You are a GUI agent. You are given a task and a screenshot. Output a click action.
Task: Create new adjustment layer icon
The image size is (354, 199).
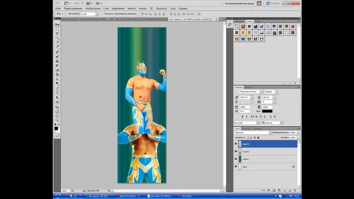tap(279, 190)
